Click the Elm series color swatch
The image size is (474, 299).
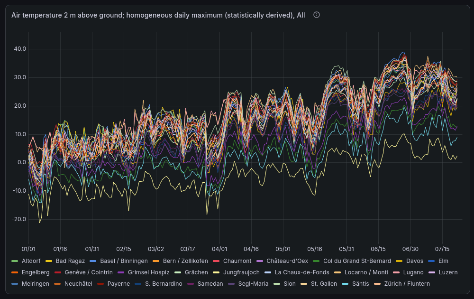tap(431, 261)
